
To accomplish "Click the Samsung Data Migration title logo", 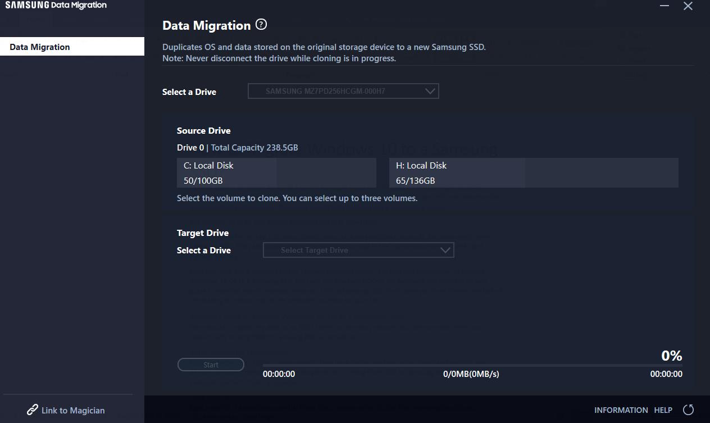I will click(x=56, y=5).
